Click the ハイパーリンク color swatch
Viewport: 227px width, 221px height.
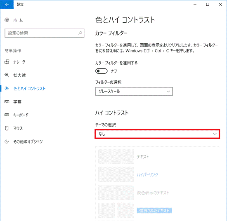116,174
